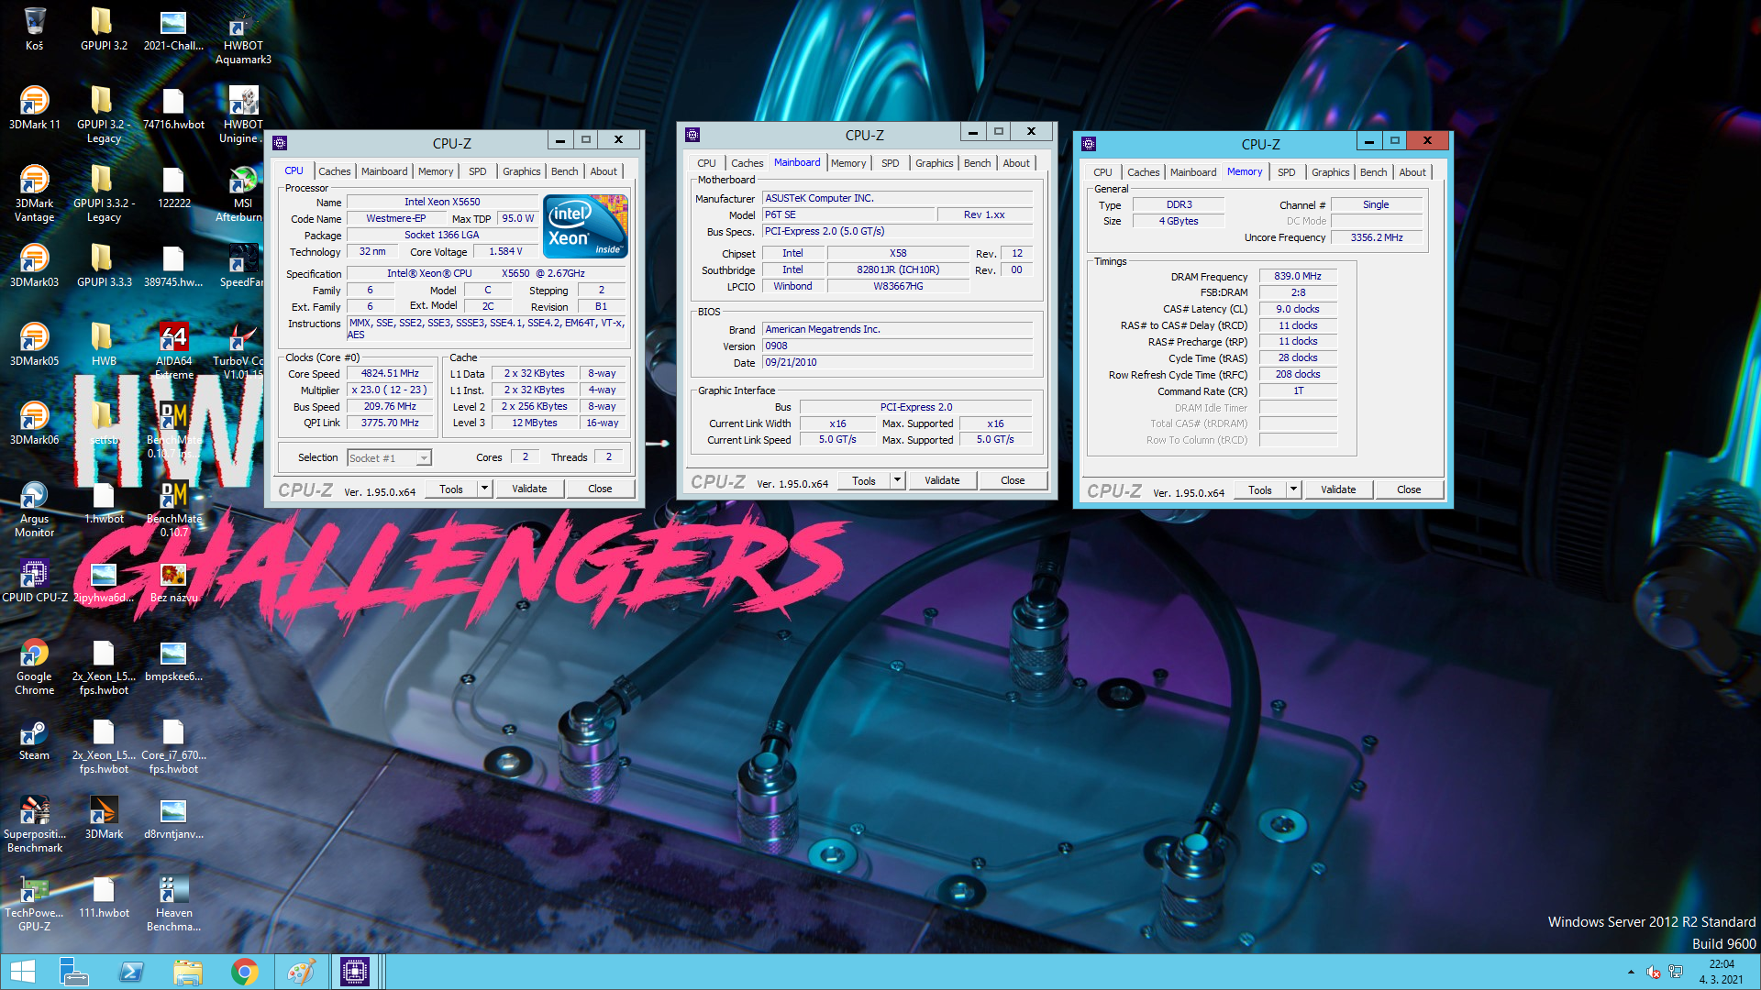
Task: Click Close button in left CPU-Z window
Action: click(x=600, y=489)
